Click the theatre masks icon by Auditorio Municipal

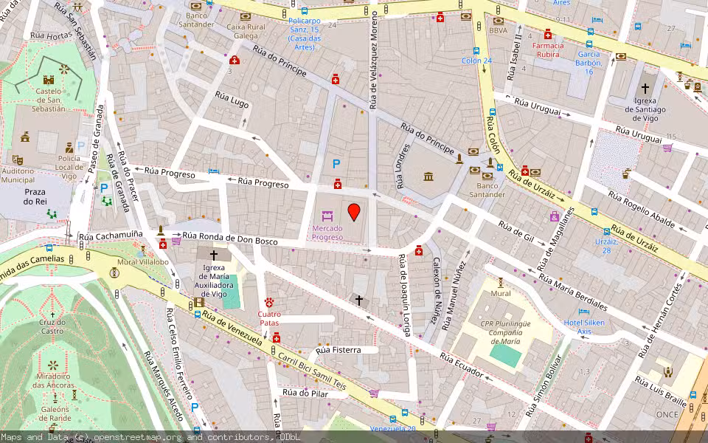[18, 160]
